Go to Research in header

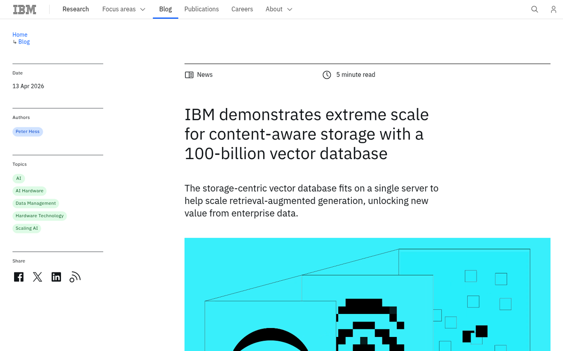[76, 9]
